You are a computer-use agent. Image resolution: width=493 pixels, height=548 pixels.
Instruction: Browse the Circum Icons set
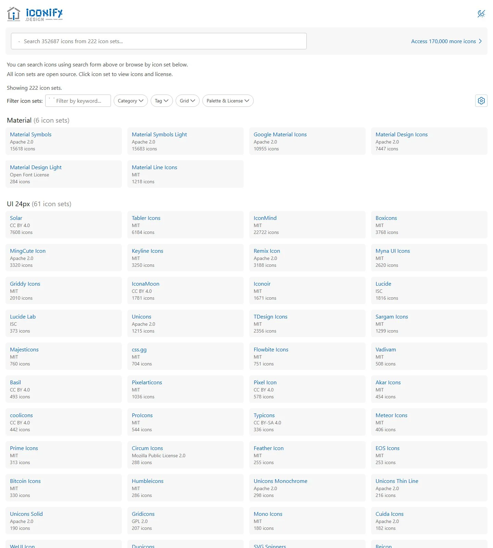pyautogui.click(x=186, y=455)
